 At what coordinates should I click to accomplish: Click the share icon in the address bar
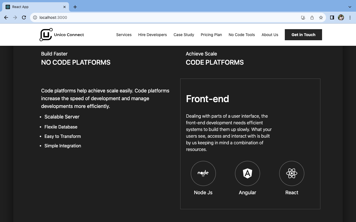(312, 17)
